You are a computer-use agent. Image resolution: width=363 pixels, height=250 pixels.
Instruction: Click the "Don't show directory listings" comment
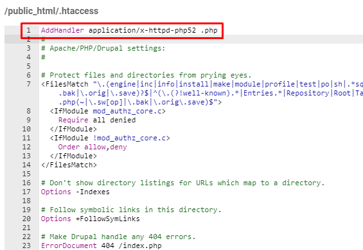pyautogui.click(x=183, y=183)
